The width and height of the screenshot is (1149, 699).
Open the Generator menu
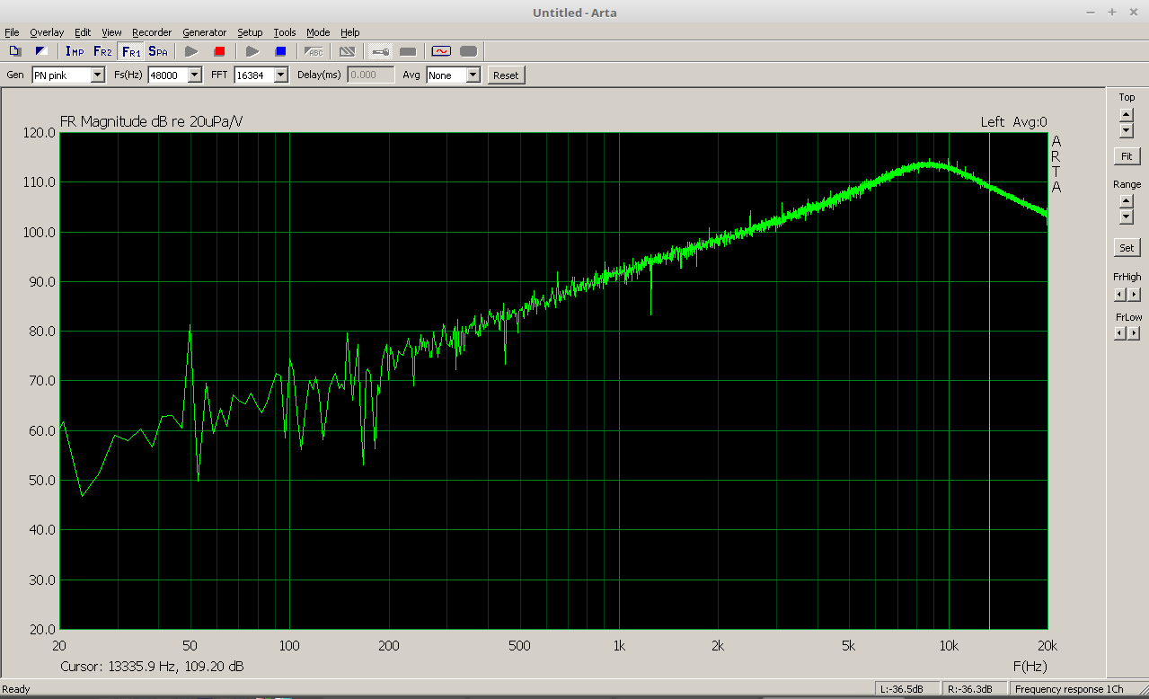pos(204,32)
